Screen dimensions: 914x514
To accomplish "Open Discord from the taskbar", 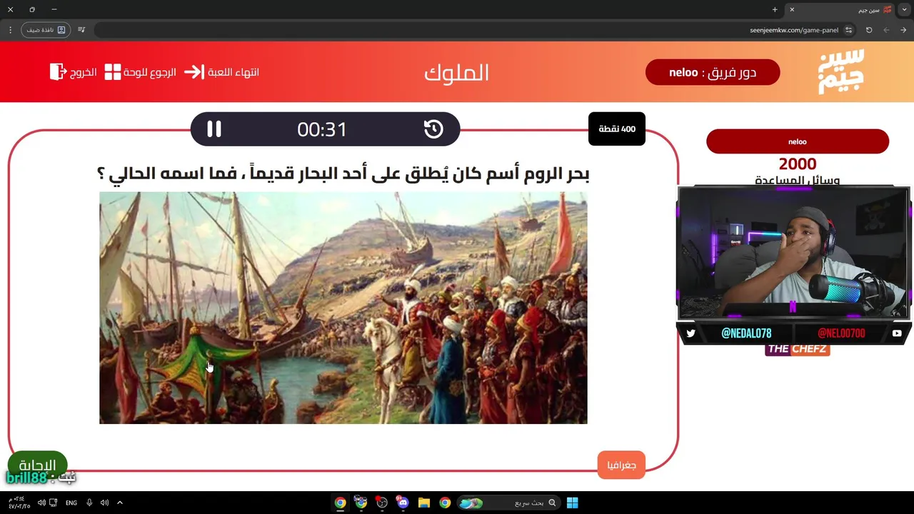I will point(403,503).
